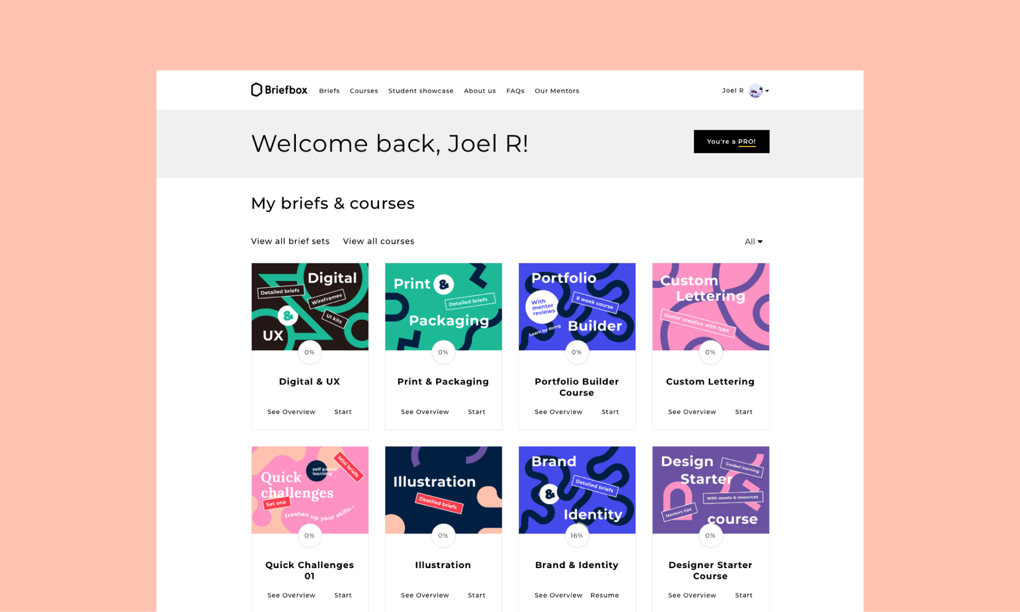Open the Briefs menu item
Image resolution: width=1020 pixels, height=612 pixels.
(x=329, y=91)
